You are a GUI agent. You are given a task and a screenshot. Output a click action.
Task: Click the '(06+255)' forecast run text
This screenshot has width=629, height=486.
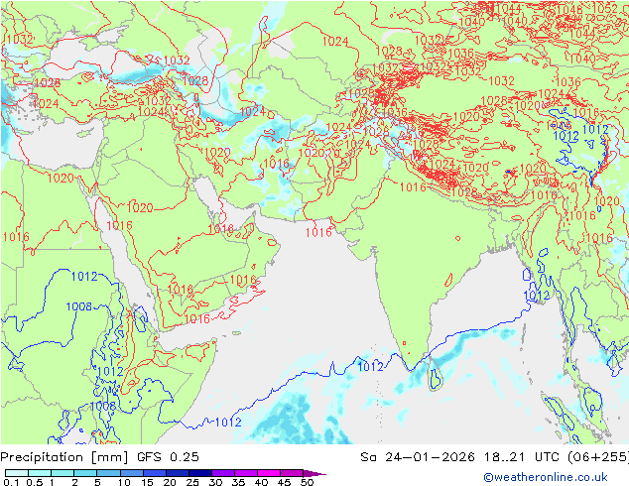598,457
